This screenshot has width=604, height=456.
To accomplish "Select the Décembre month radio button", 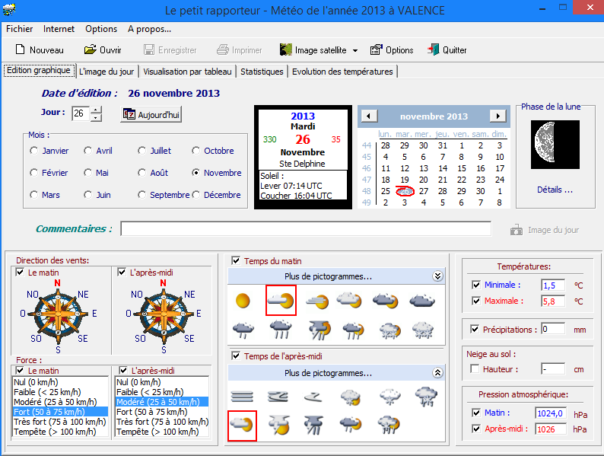I will (x=196, y=195).
